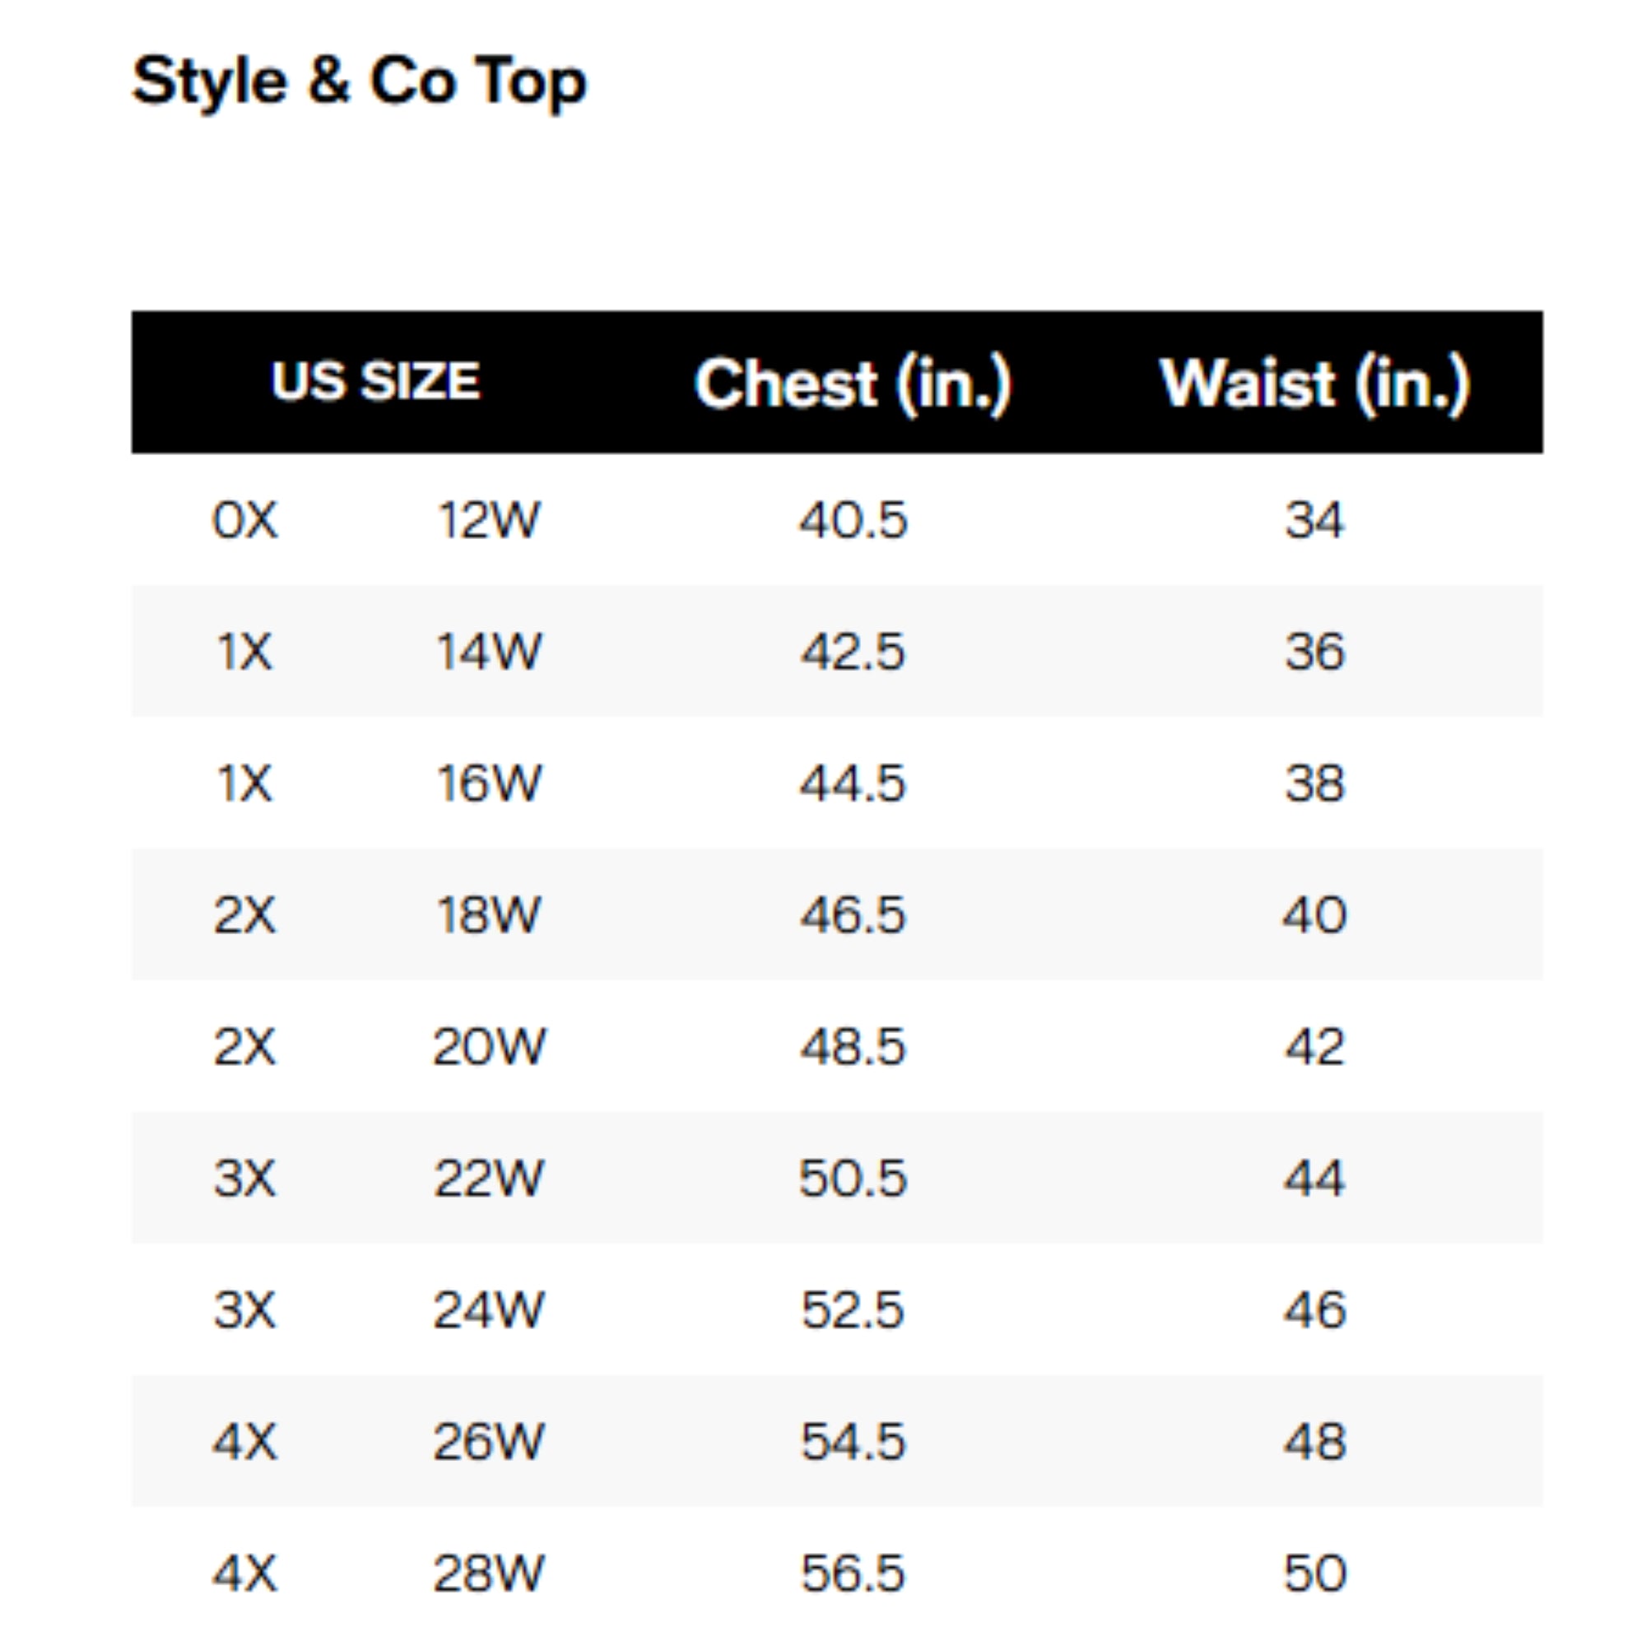Select the 52.5 chest value
This screenshot has width=1646, height=1646.
pyautogui.click(x=853, y=1309)
